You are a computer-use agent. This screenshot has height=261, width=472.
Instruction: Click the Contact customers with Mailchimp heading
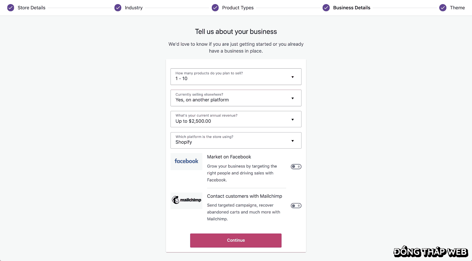pyautogui.click(x=245, y=196)
